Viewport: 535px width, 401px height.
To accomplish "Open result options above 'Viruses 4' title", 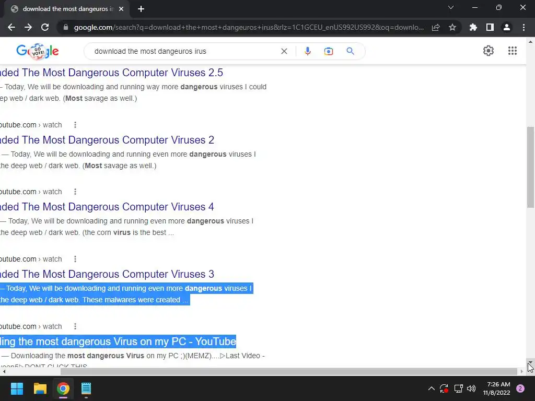I will [75, 192].
